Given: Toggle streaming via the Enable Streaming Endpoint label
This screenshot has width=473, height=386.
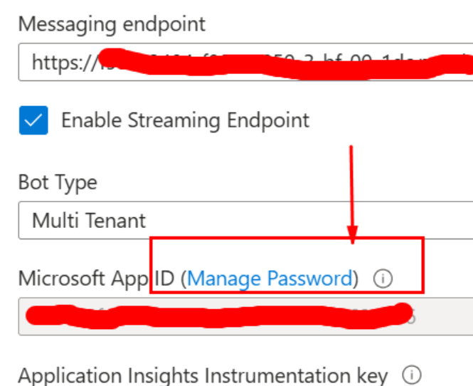Looking at the screenshot, I should [x=185, y=120].
